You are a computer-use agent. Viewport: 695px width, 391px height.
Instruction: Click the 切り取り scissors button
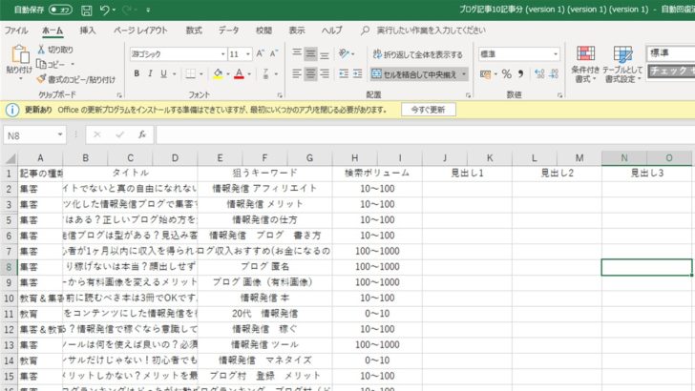point(55,50)
